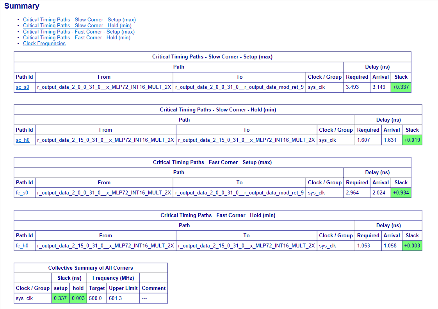Click the Required delay value 3.493
The image size is (438, 309).
[353, 87]
